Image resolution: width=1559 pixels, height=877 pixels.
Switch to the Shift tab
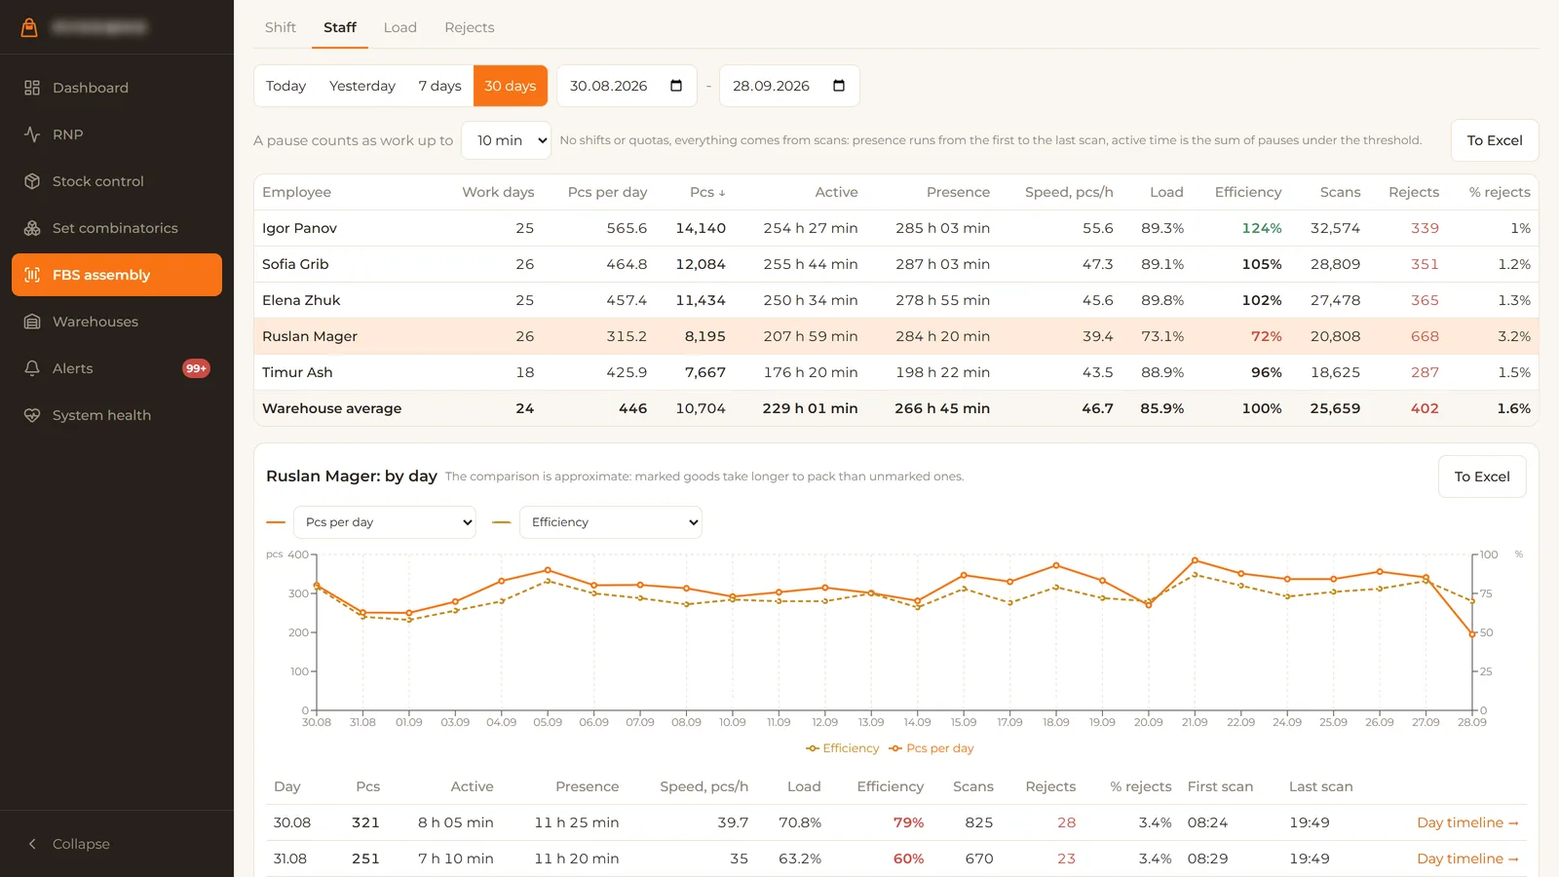[x=281, y=27]
